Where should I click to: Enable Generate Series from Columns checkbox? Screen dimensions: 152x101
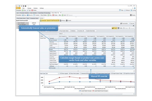click(x=81, y=73)
